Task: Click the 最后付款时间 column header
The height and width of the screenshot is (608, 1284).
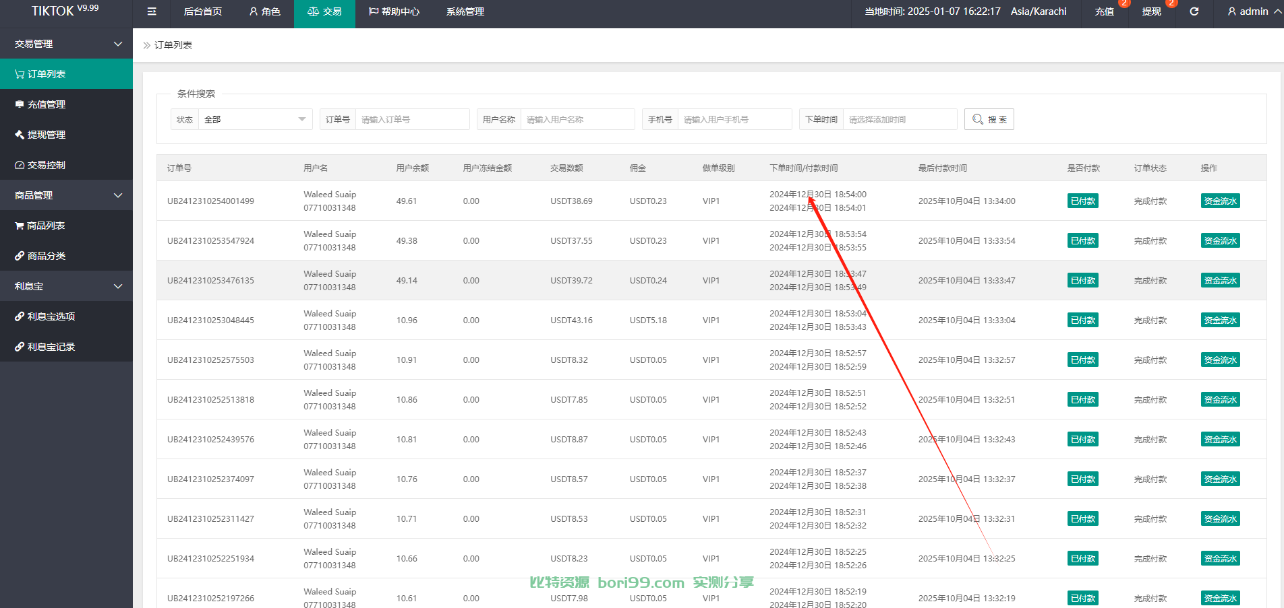Action: coord(943,168)
